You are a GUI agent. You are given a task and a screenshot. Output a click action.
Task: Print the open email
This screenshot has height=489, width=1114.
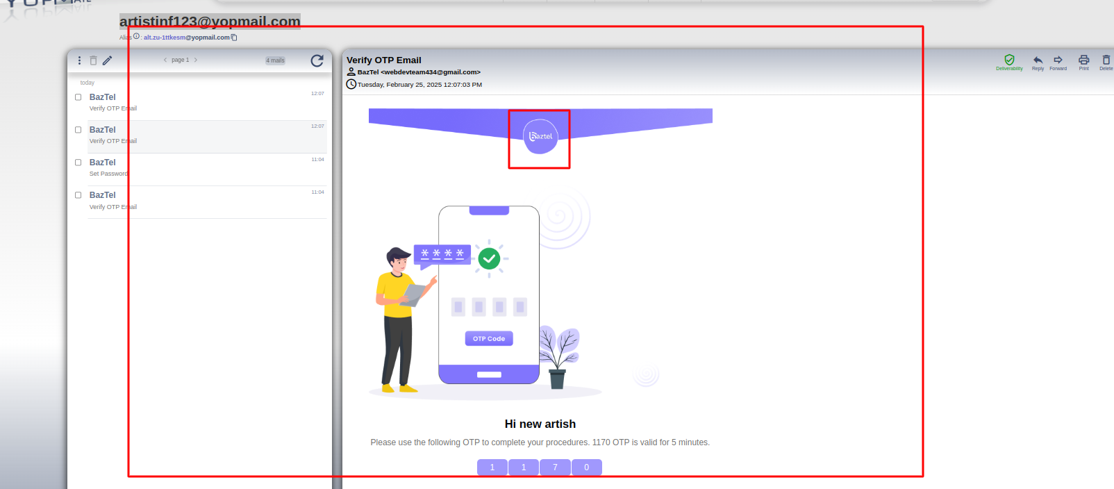pos(1083,60)
